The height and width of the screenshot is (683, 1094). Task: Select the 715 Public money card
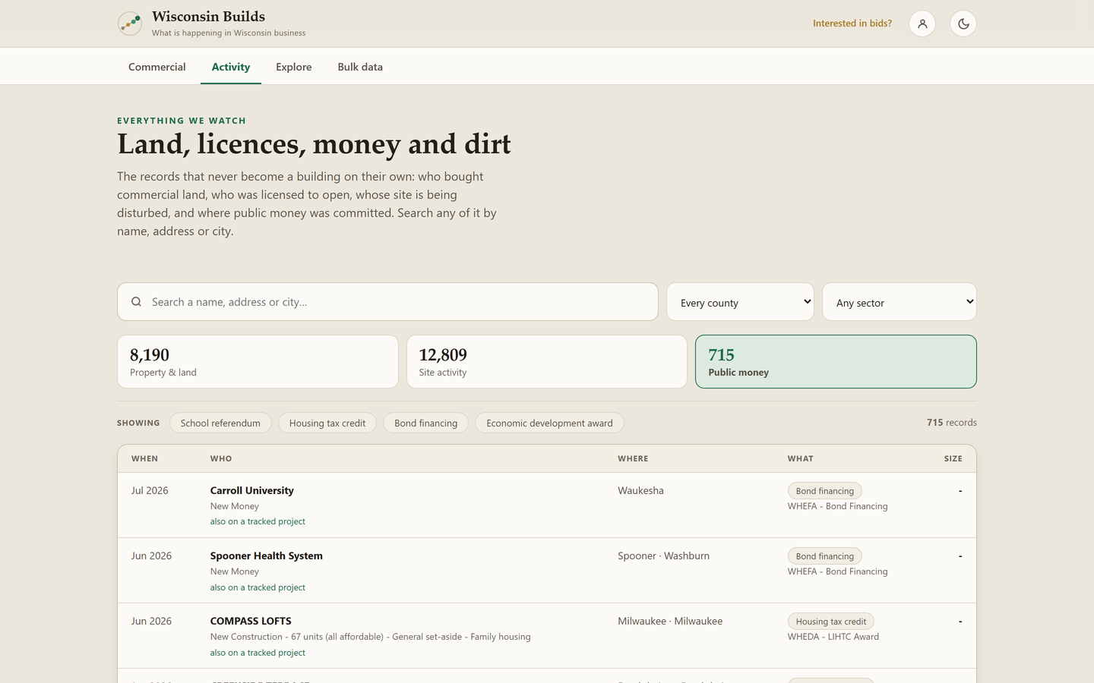[836, 362]
